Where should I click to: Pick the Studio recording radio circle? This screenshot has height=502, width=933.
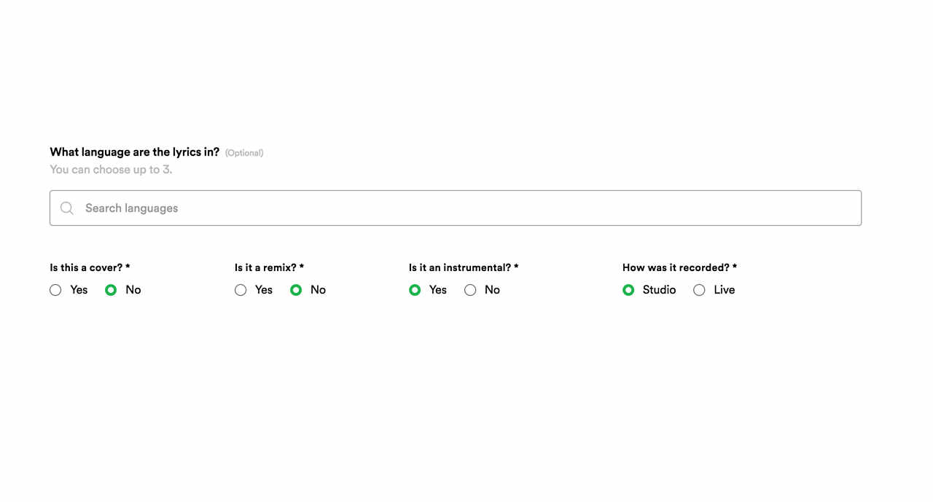pyautogui.click(x=628, y=290)
